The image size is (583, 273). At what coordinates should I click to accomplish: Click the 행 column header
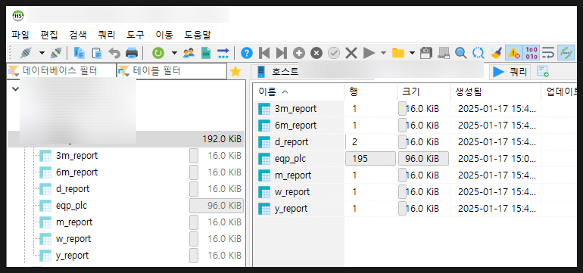[x=370, y=92]
